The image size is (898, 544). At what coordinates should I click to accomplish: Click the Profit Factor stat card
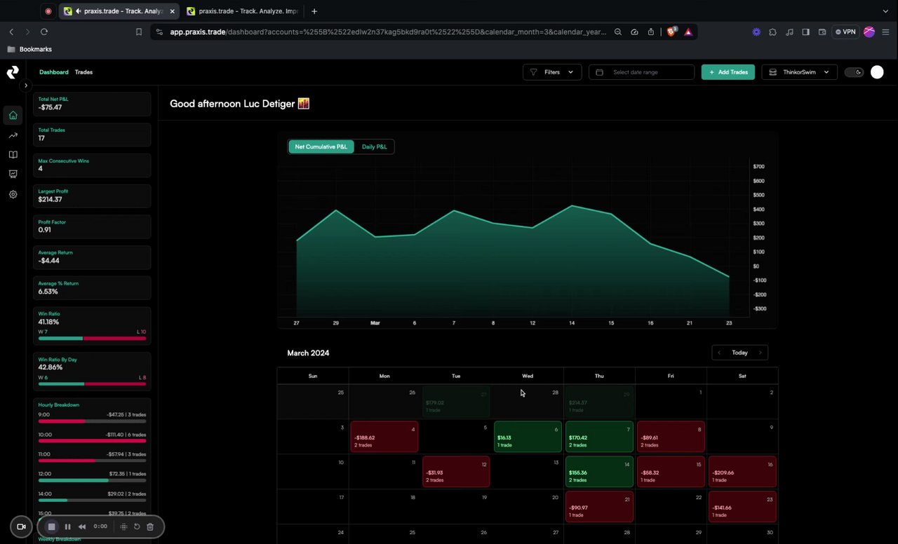click(92, 226)
